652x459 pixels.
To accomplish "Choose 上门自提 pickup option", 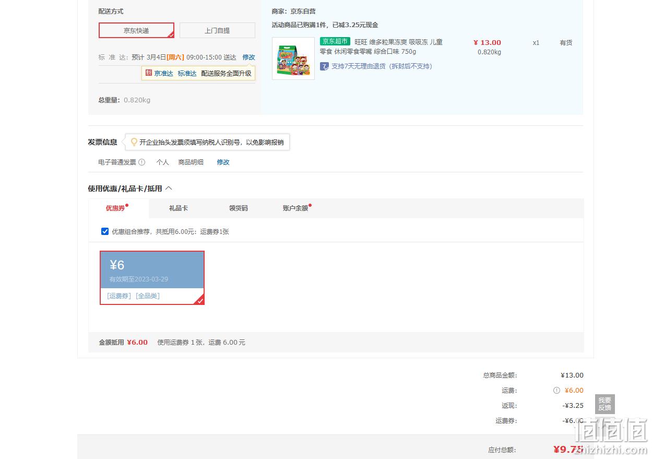I will [217, 30].
